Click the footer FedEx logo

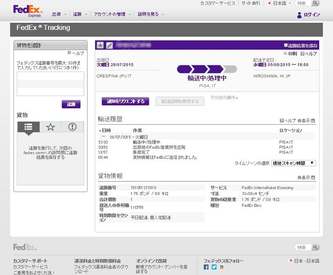25,247
